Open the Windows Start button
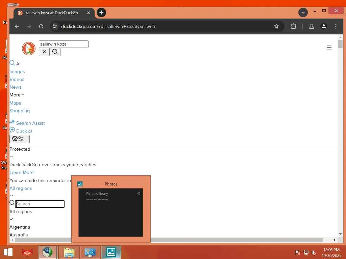The height and width of the screenshot is (259, 346). 8,252
